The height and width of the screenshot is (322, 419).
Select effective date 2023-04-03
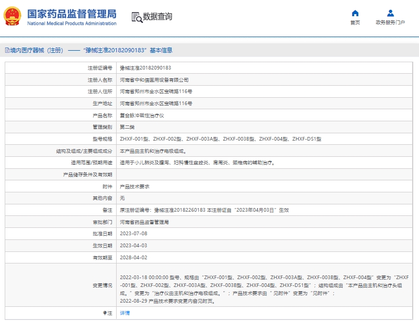[x=133, y=246]
